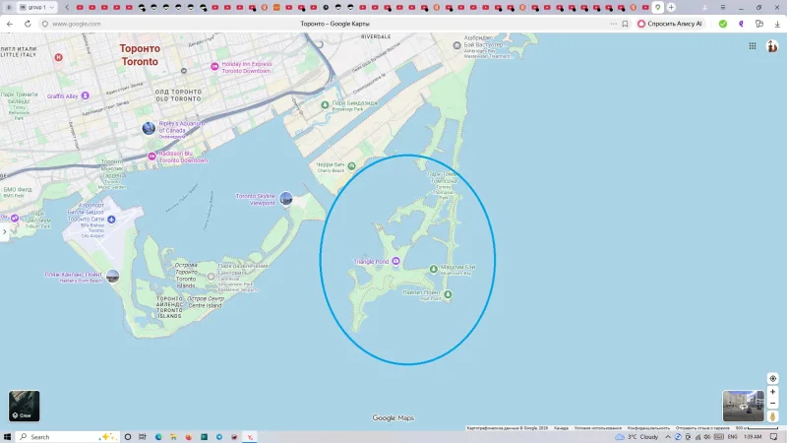Open the Layers (Слои) thumbnail

point(24,406)
